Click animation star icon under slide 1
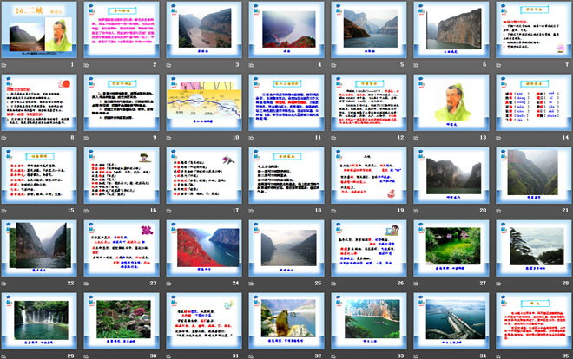This screenshot has width=573, height=359. 4,65
